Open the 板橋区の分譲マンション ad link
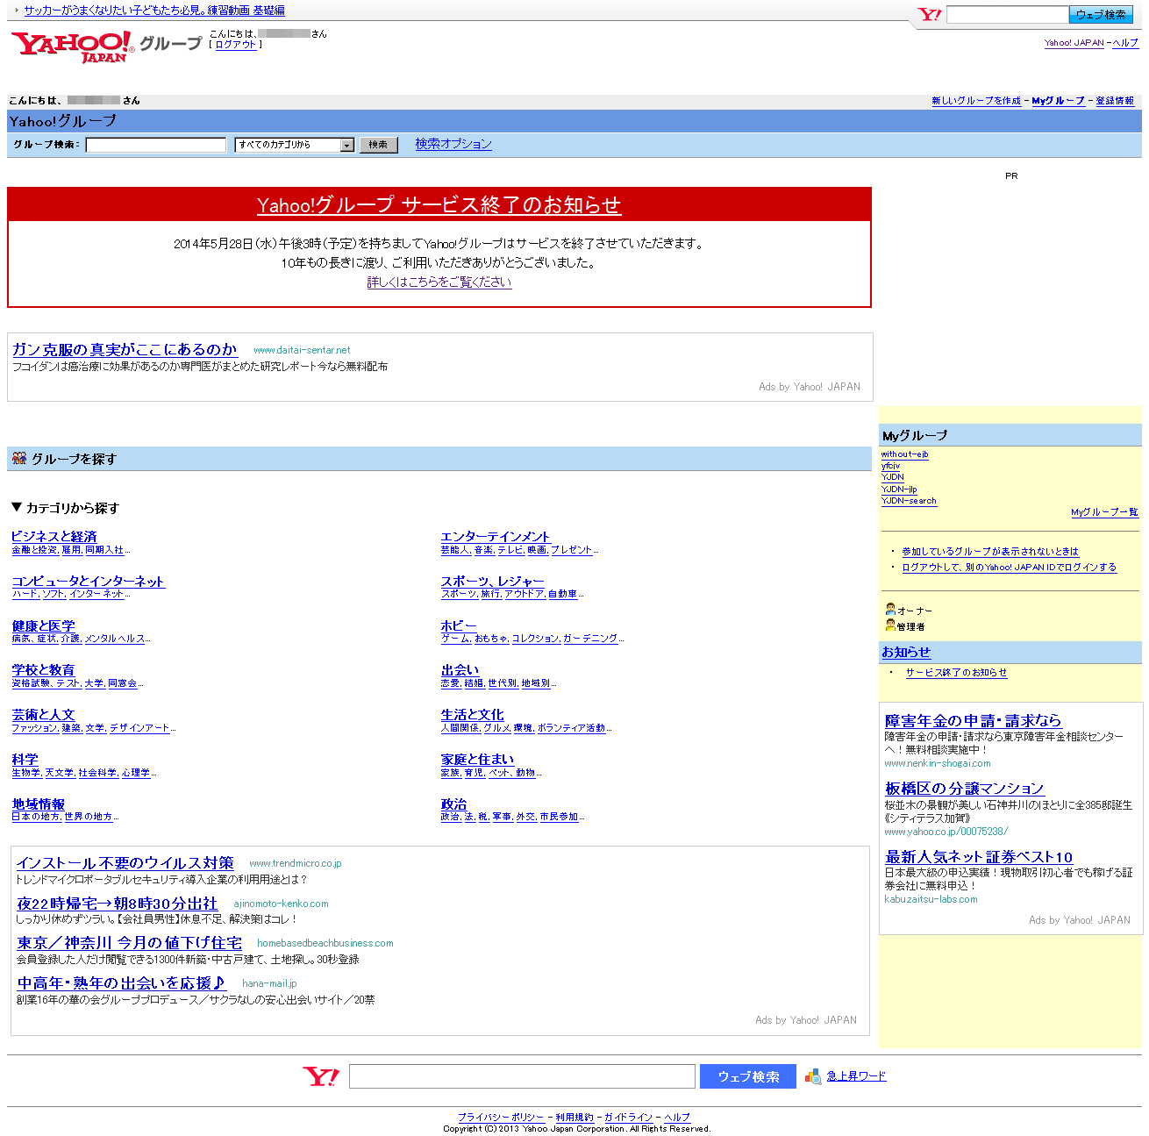The image size is (1149, 1136). [964, 789]
